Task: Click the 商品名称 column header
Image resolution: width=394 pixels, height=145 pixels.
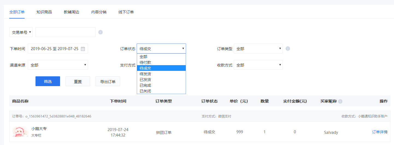Action: 20,101
